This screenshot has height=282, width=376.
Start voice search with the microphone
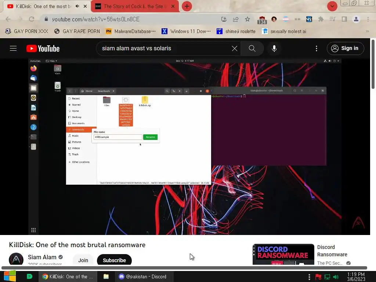tap(274, 48)
